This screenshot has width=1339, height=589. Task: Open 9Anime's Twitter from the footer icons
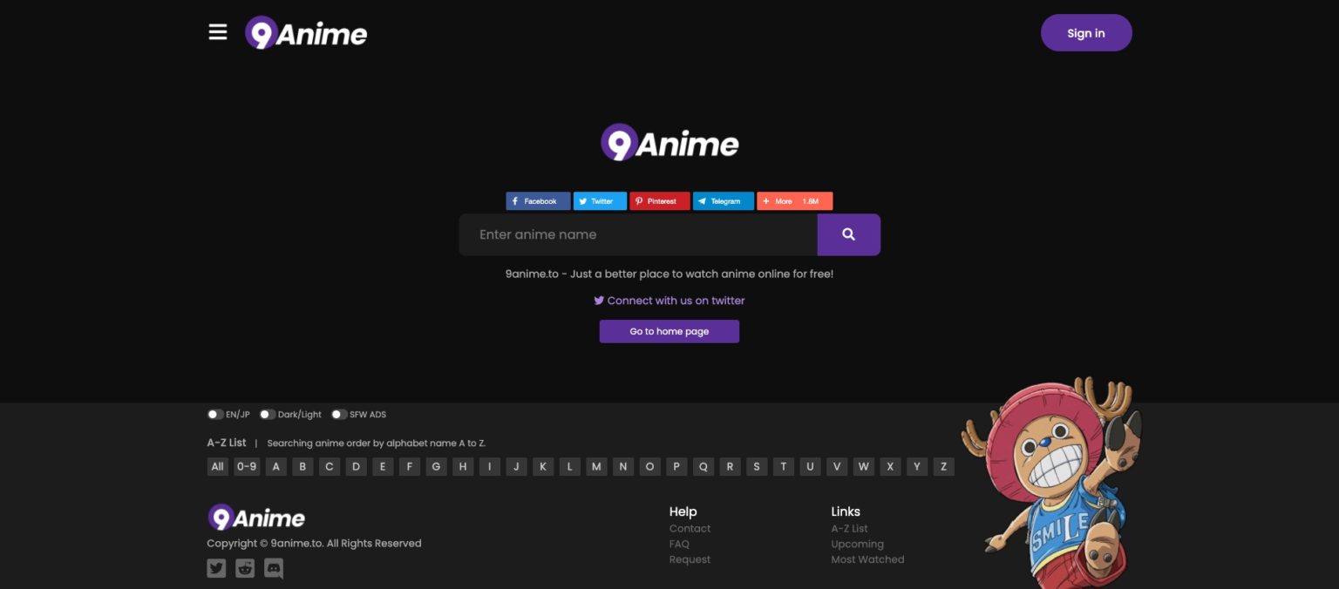click(215, 567)
